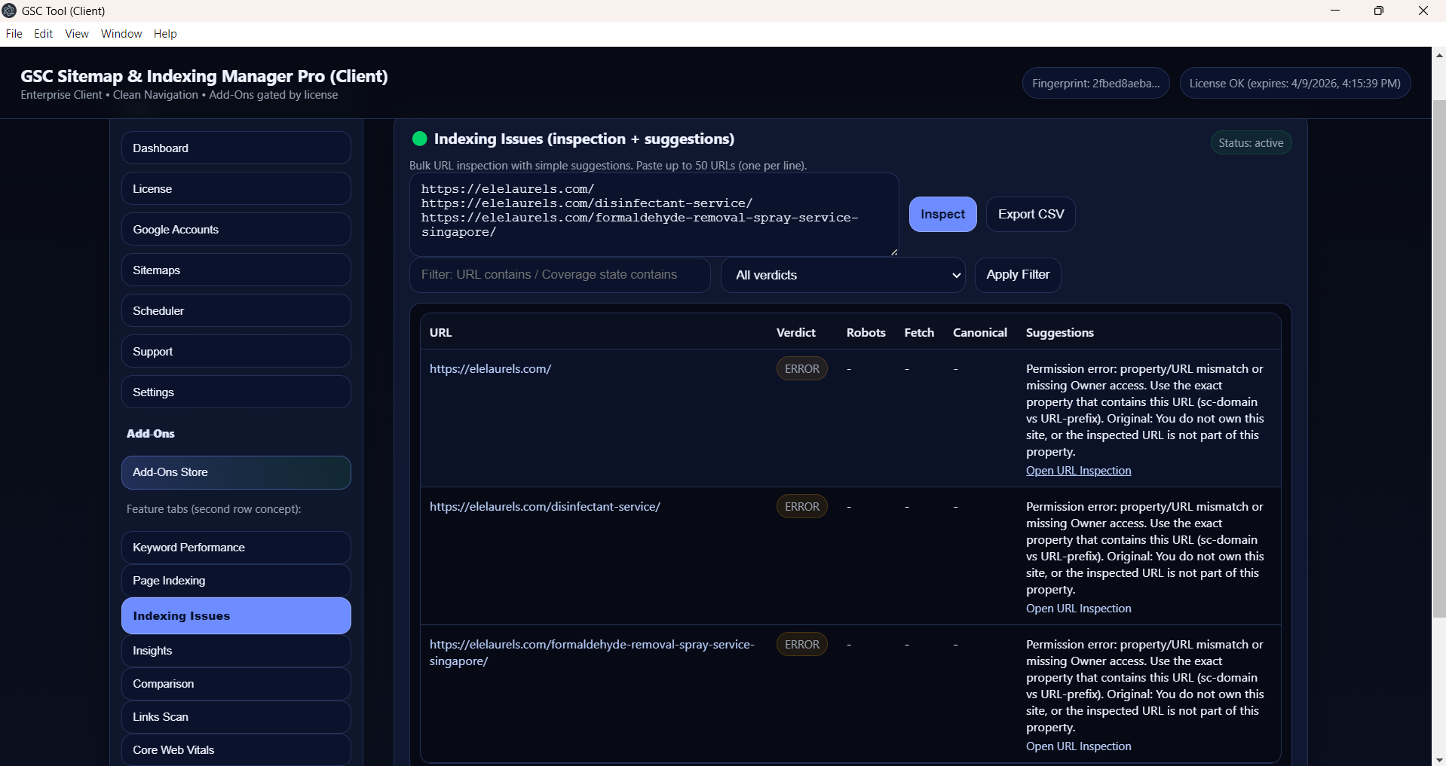
Task: Open URL Inspection link for homepage row
Action: pyautogui.click(x=1078, y=471)
